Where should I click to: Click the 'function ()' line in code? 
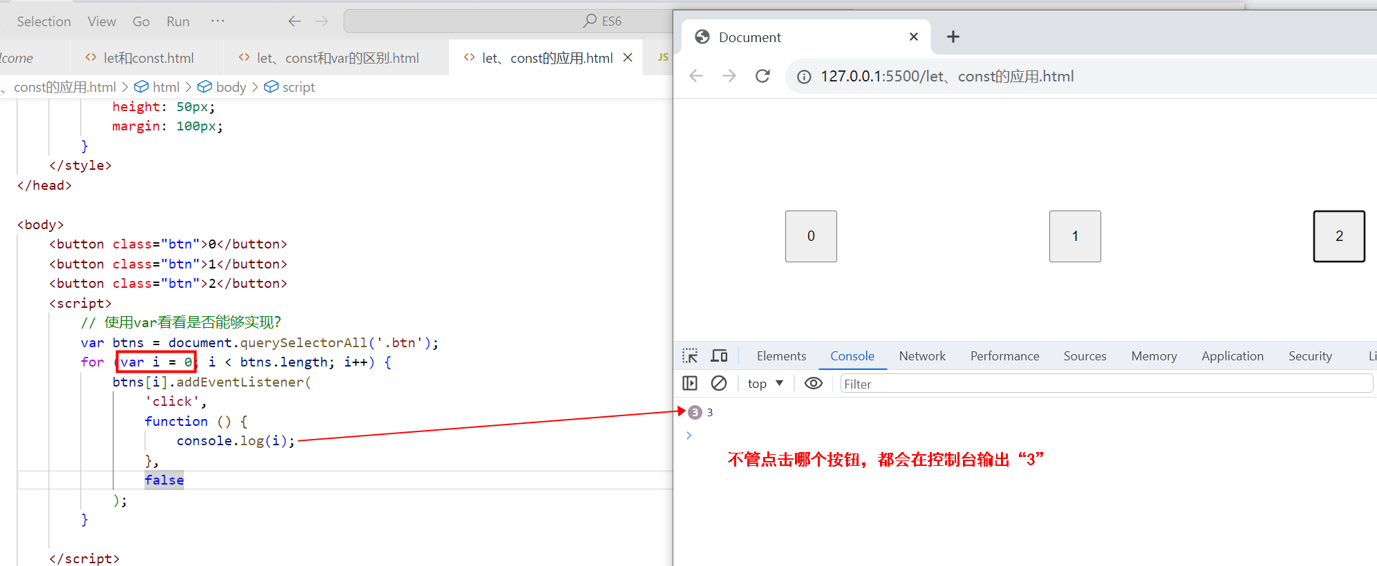tap(196, 422)
